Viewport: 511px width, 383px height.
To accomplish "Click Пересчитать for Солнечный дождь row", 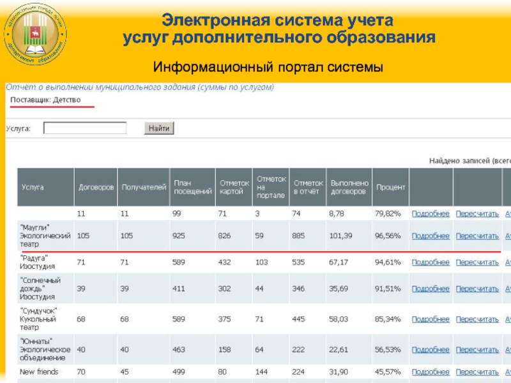I will point(477,289).
